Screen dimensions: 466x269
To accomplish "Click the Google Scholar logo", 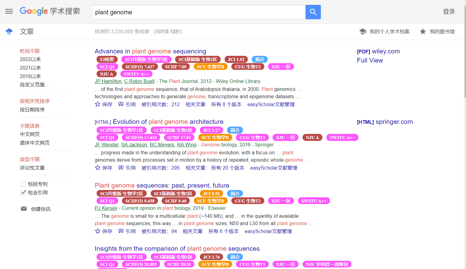I will click(50, 11).
